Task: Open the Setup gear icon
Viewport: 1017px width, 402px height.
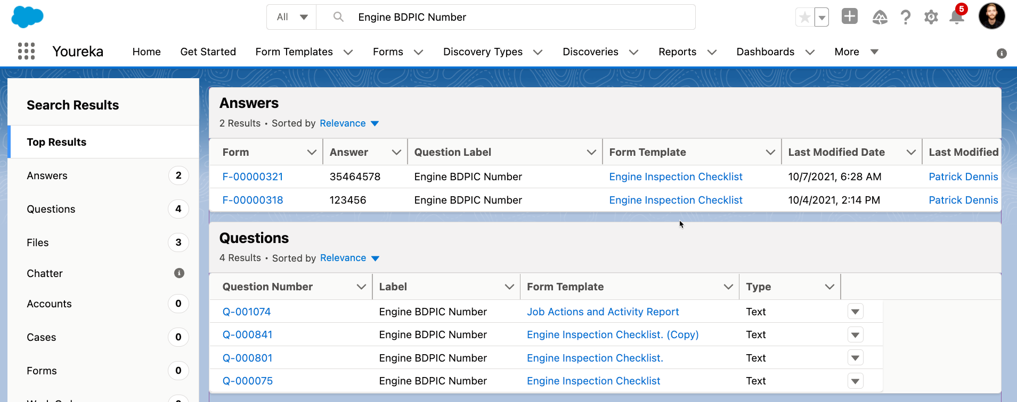Action: pos(931,18)
